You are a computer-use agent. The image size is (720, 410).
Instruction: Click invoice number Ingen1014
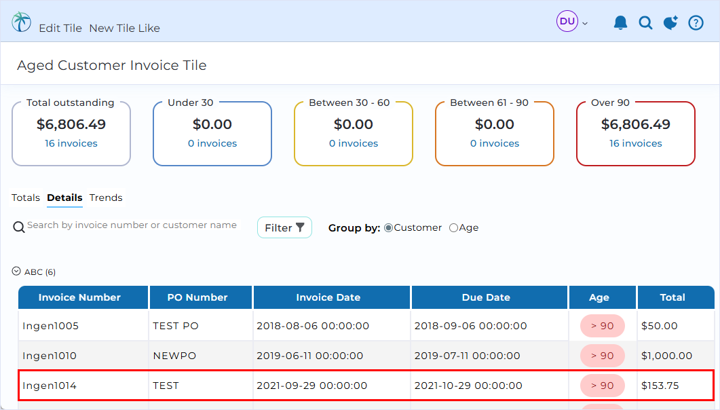coord(50,386)
